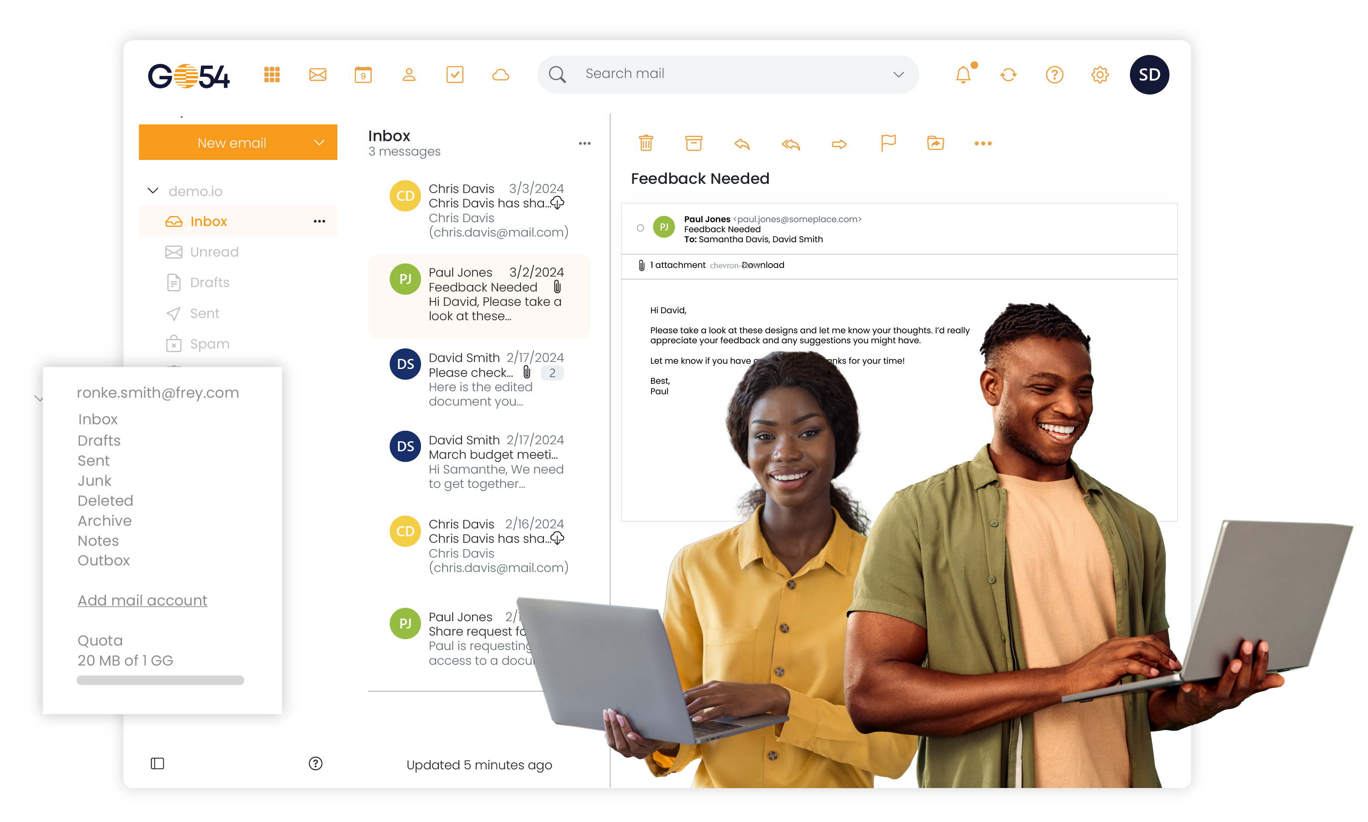Open the cloud drive icon
This screenshot has width=1368, height=822.
tap(500, 74)
